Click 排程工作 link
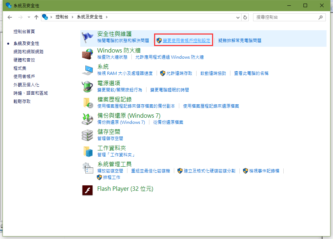Viewport: 333px width, 239px height. coord(112,177)
